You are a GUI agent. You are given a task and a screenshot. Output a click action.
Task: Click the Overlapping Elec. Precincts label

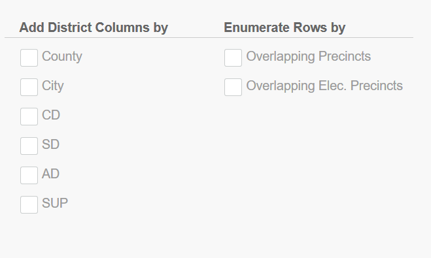[x=324, y=86]
